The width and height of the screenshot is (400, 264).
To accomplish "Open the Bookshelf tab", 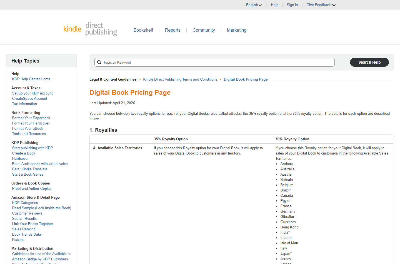I will 143,30.
